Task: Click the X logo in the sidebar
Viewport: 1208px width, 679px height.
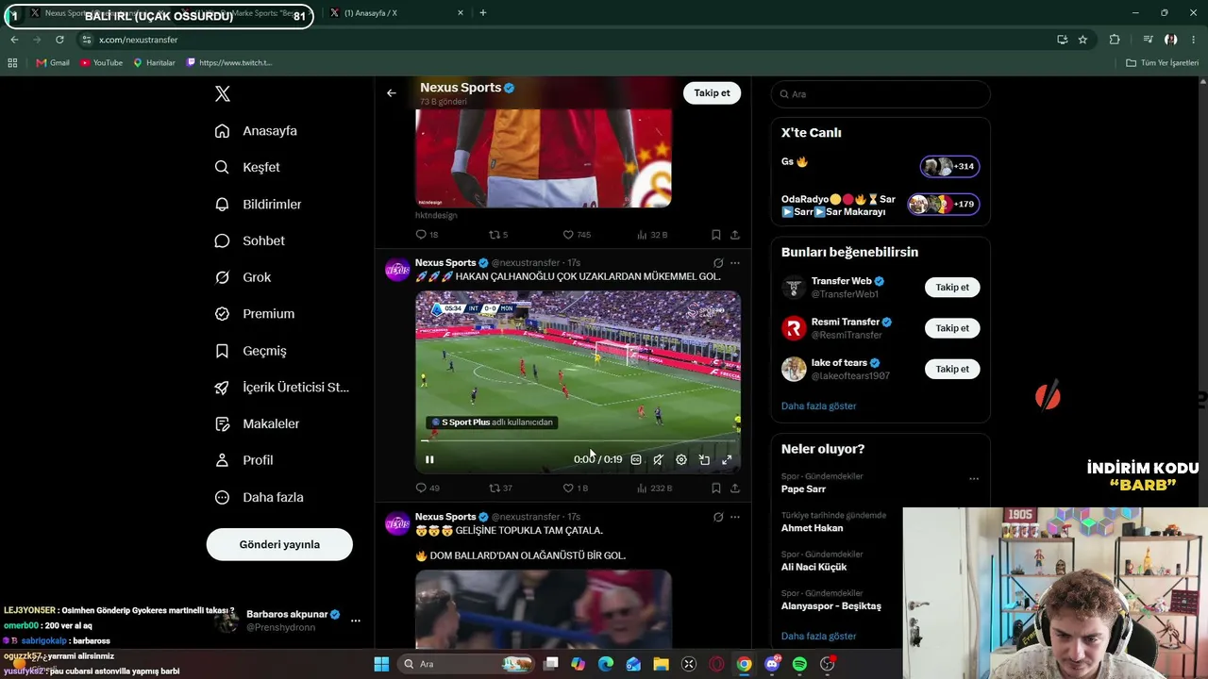Action: pos(223,93)
